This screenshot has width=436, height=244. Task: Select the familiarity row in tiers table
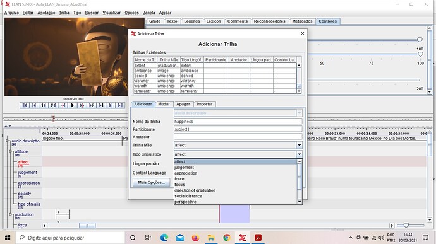215,91
